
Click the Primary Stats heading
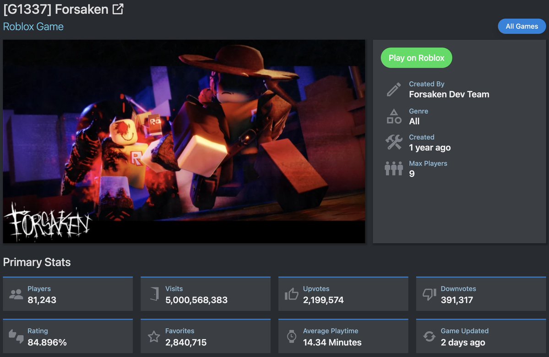[x=37, y=262]
